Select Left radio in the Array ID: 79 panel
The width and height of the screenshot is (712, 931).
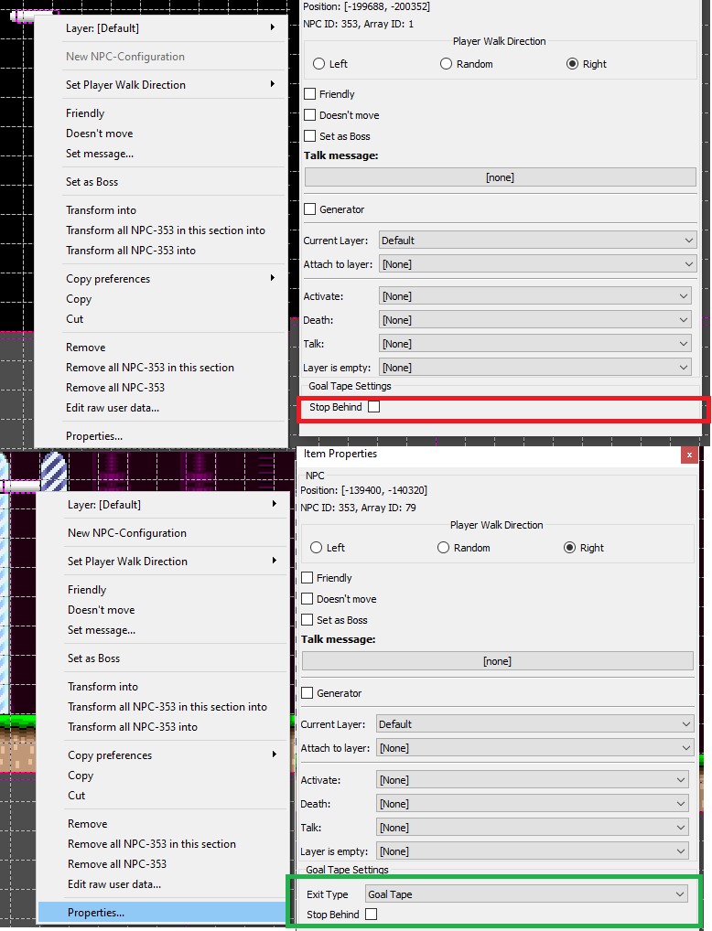(x=317, y=548)
